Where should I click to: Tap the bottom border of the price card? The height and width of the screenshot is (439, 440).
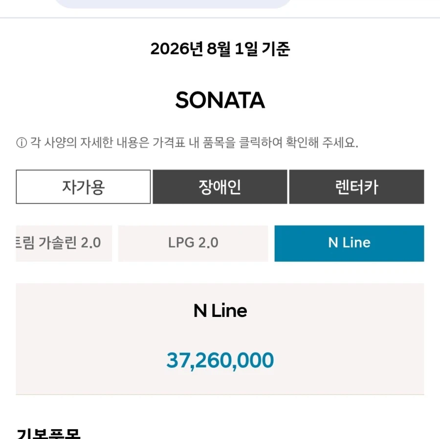(x=220, y=395)
